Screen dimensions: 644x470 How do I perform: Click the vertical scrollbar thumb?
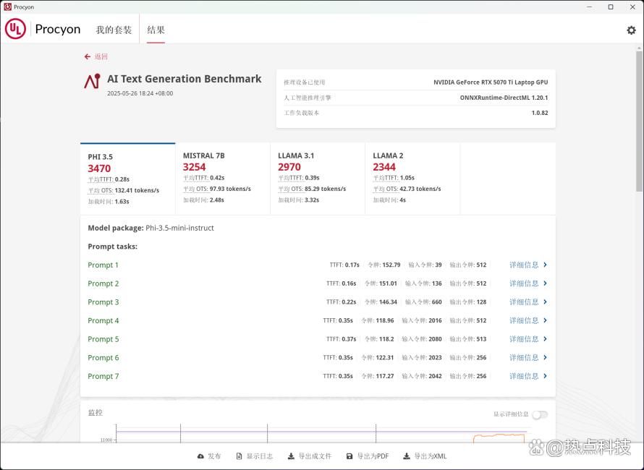pyautogui.click(x=639, y=121)
